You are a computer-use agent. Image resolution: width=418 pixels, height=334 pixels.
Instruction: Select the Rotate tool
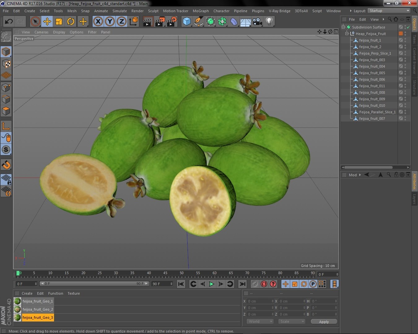71,21
